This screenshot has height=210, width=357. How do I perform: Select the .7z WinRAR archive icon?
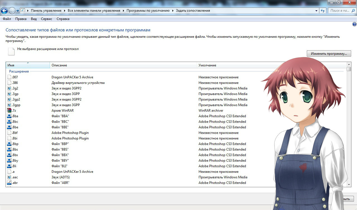(9, 111)
